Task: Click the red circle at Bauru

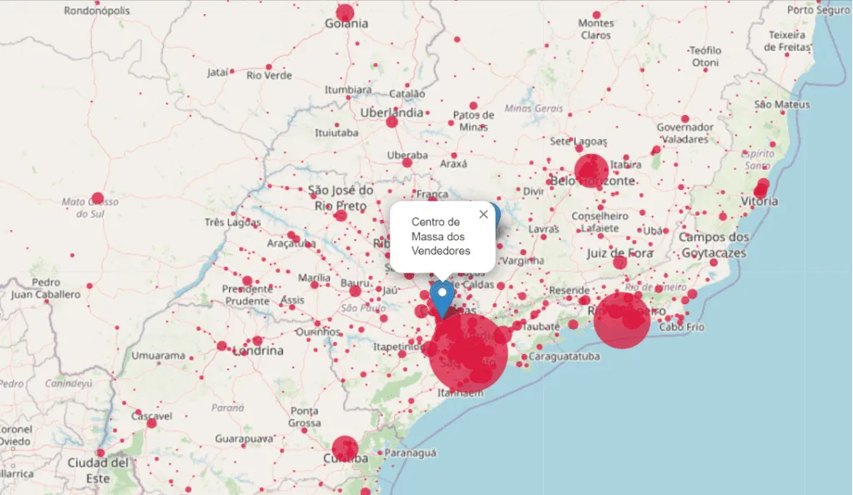Action: 355,291
